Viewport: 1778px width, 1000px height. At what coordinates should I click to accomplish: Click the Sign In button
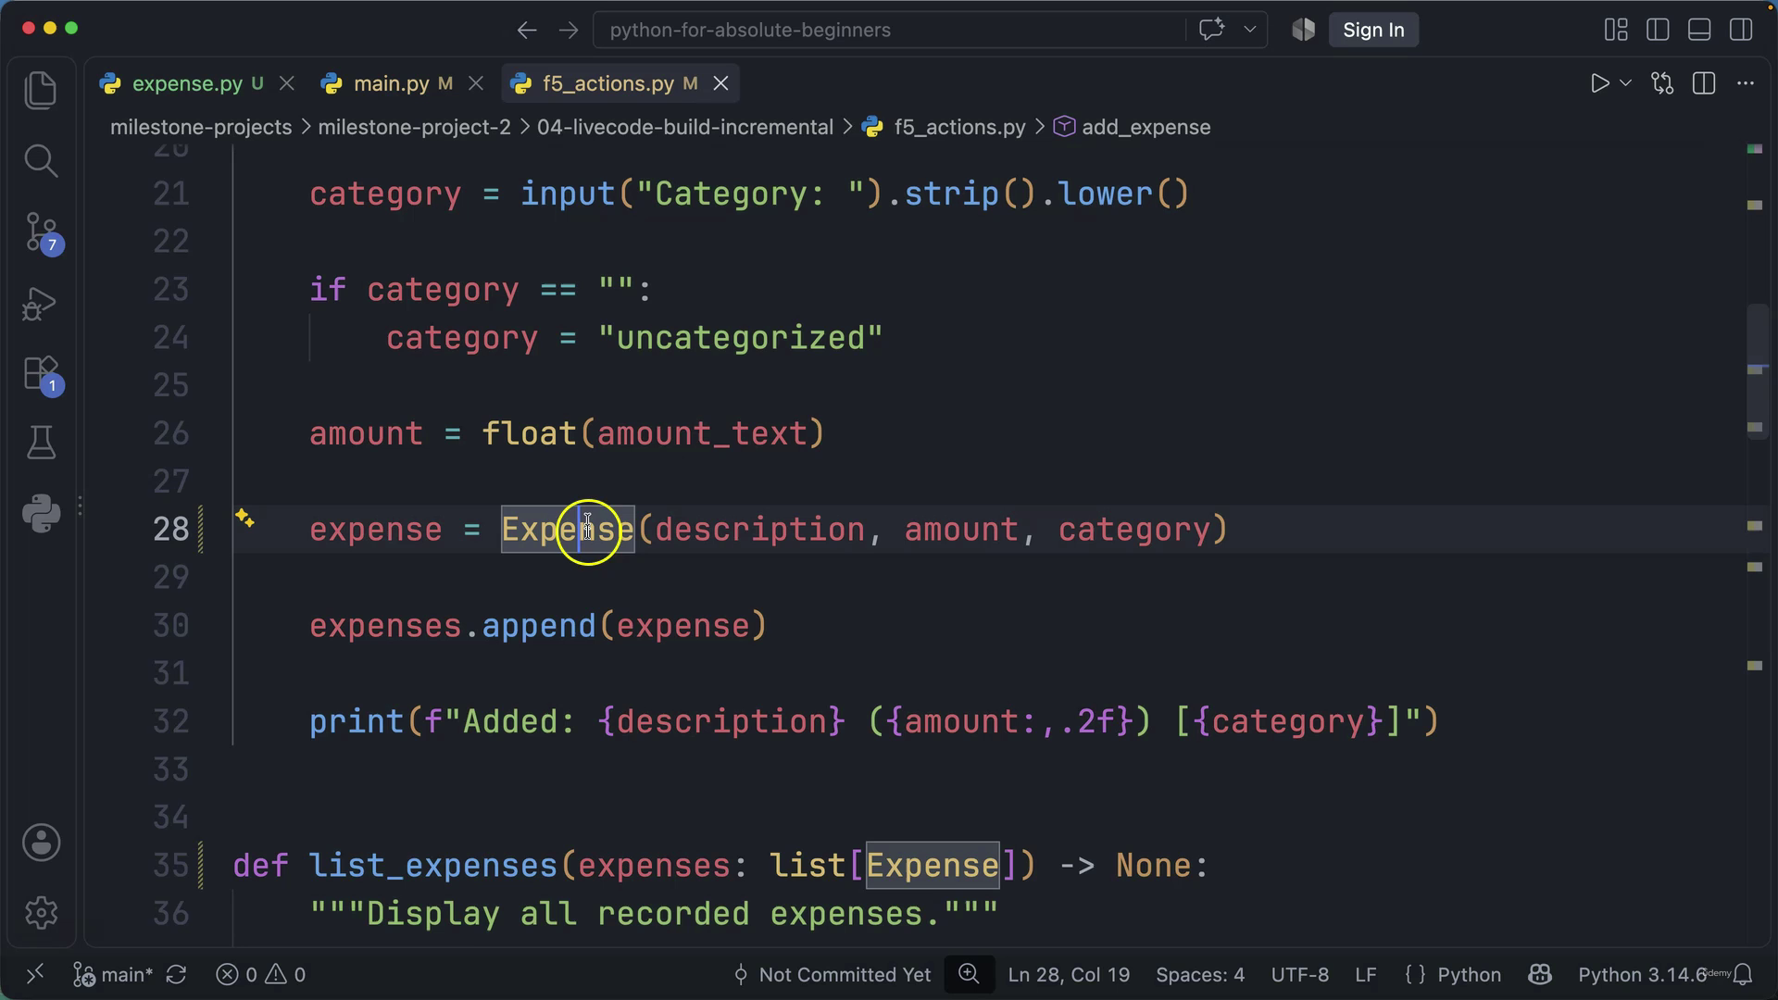click(1373, 30)
